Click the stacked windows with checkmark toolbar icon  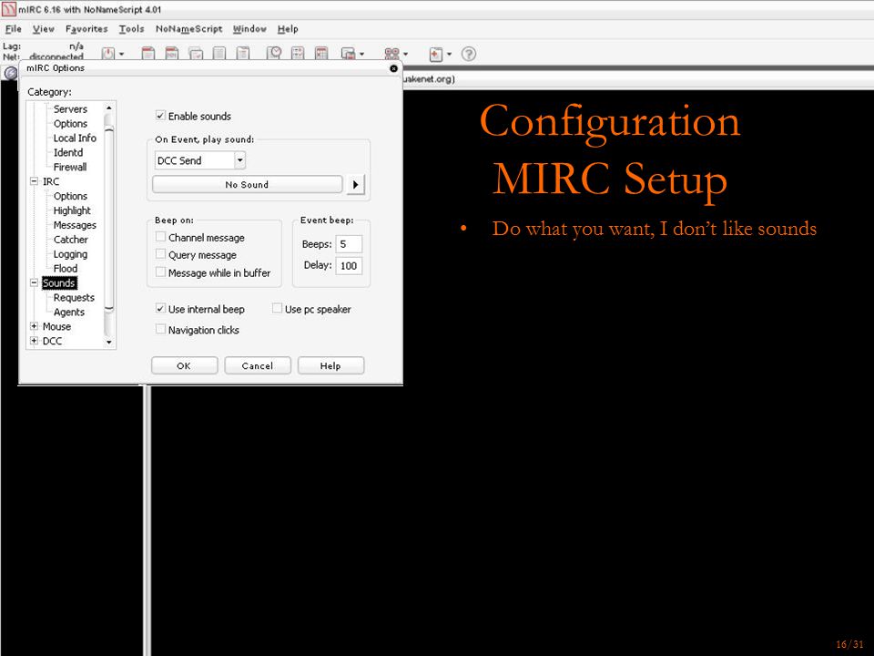click(x=196, y=54)
